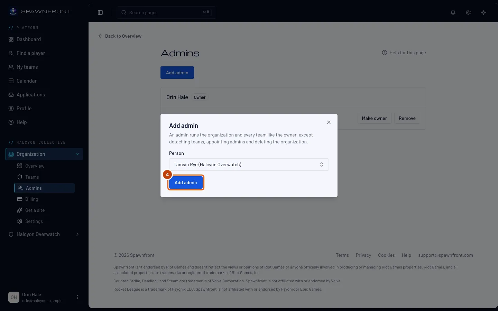Open the Terms footer link
This screenshot has width=498, height=311.
click(342, 255)
